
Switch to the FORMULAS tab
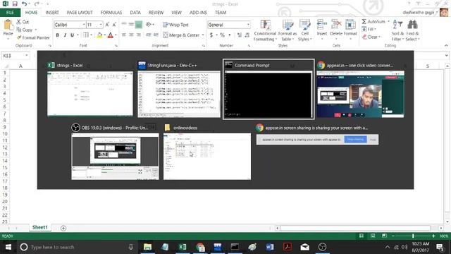click(111, 13)
